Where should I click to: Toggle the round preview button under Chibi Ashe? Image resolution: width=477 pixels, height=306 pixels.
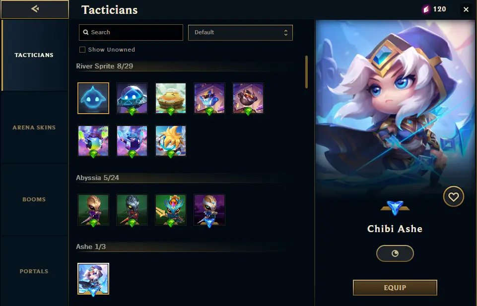pos(395,253)
